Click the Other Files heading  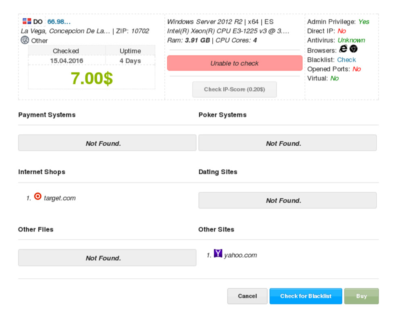click(36, 229)
